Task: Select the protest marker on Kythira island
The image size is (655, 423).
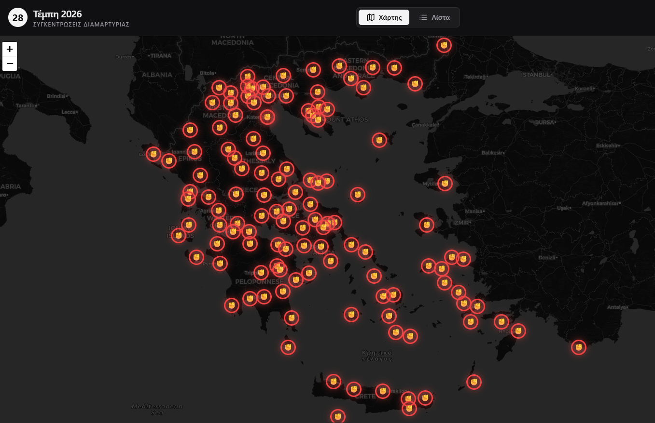Action: pos(288,347)
